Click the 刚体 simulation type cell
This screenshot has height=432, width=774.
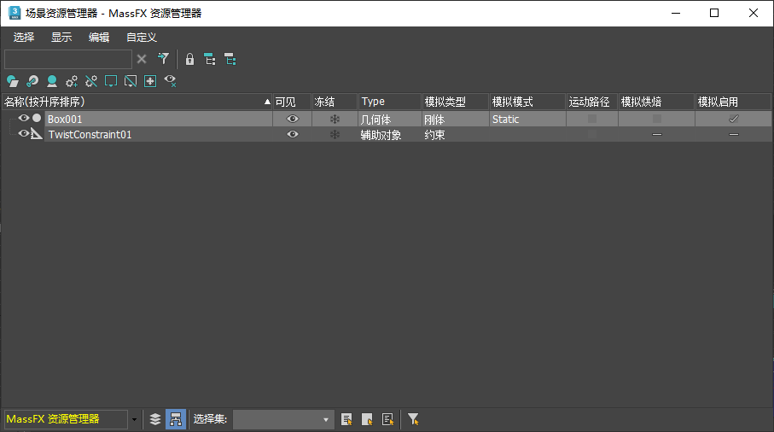[x=456, y=119]
